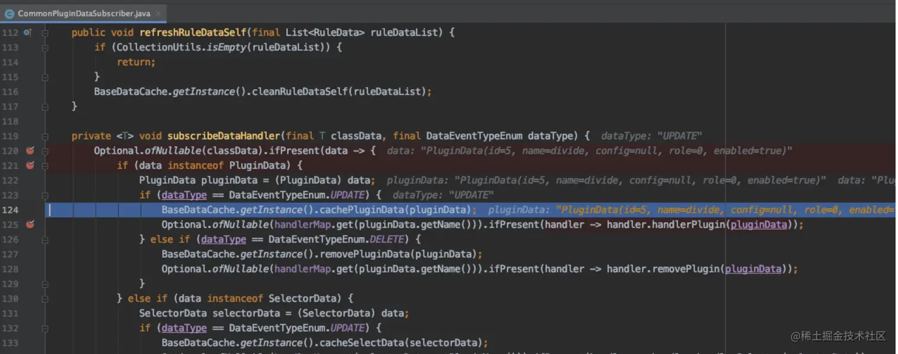Viewport: 898px width, 354px height.
Task: Click the refreshRuleDataSelf method name
Action: point(194,33)
